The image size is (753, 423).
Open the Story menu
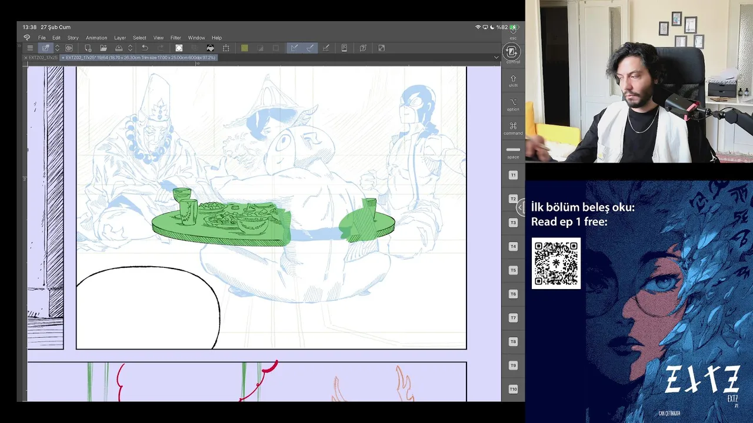(73, 38)
